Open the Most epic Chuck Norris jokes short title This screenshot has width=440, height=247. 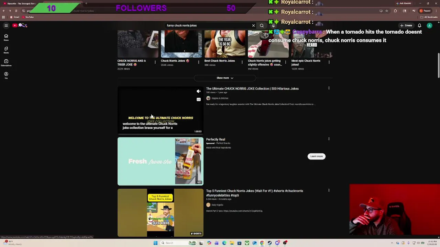pyautogui.click(x=306, y=62)
